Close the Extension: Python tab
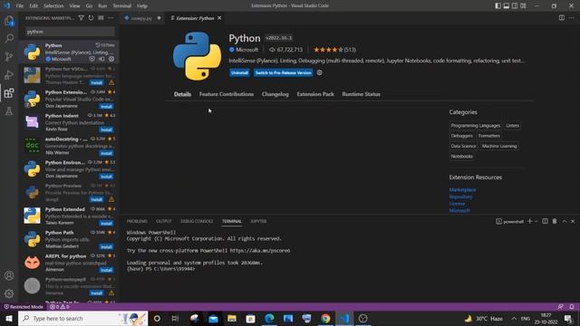The width and height of the screenshot is (580, 326). (x=219, y=18)
